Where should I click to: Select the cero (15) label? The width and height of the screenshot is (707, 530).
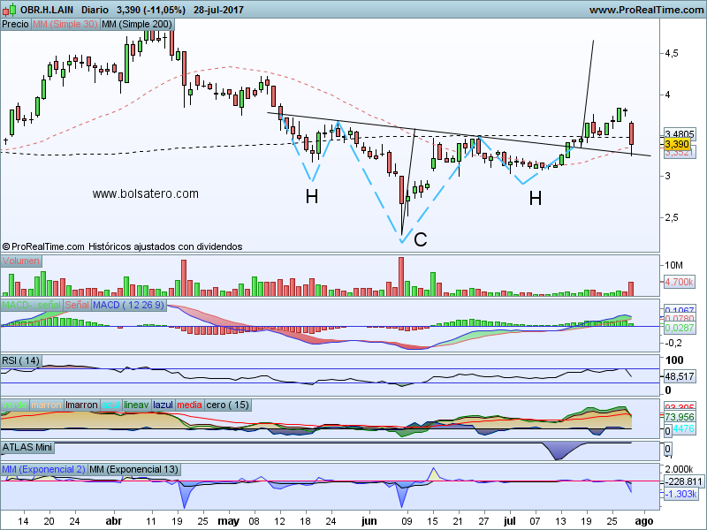(228, 405)
